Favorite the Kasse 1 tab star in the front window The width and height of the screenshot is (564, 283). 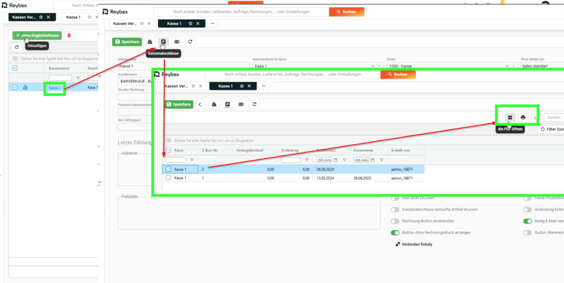(x=242, y=86)
